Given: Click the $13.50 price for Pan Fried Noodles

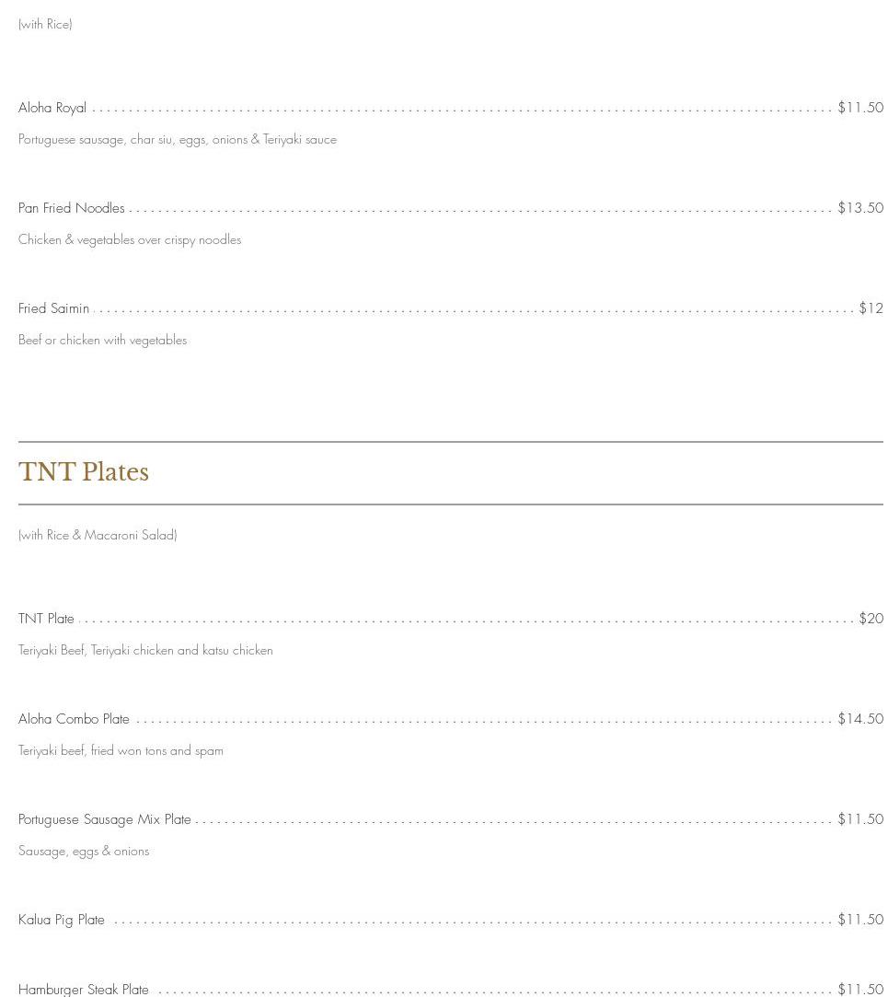Looking at the screenshot, I should (860, 208).
